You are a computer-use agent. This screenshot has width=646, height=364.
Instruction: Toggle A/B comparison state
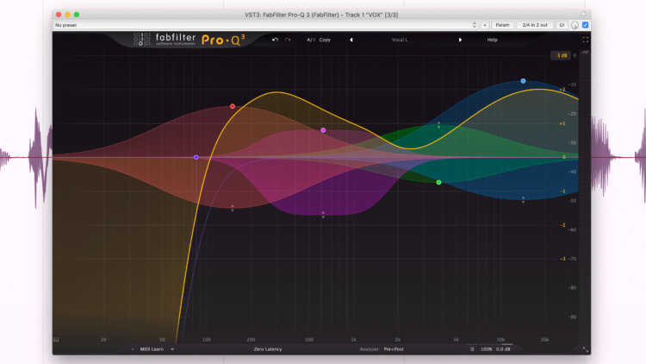(311, 40)
